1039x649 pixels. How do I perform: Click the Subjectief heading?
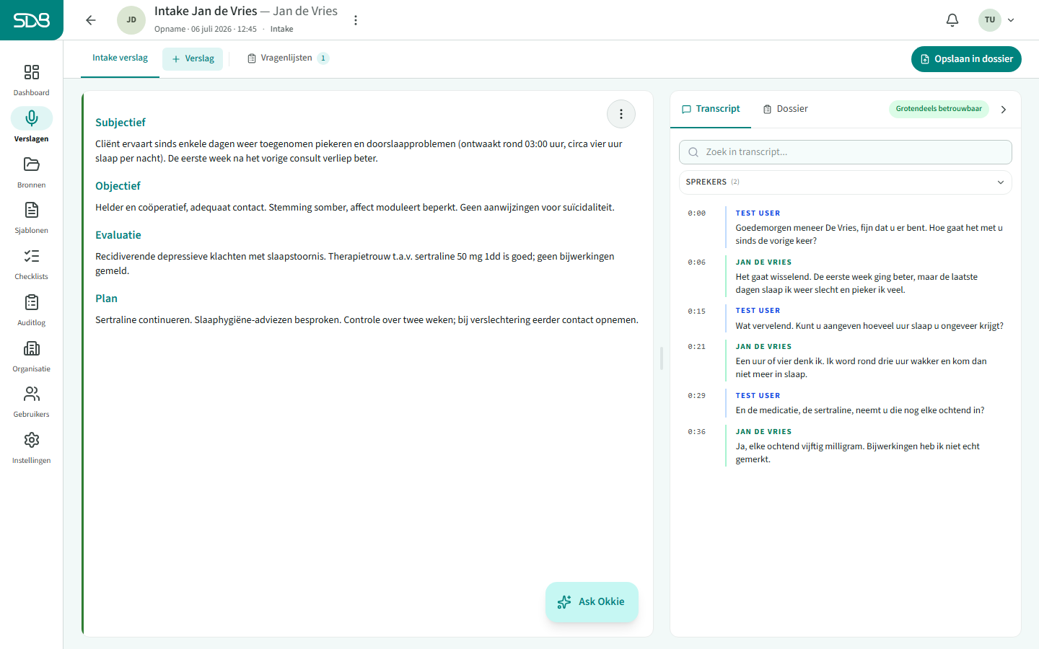pos(120,123)
